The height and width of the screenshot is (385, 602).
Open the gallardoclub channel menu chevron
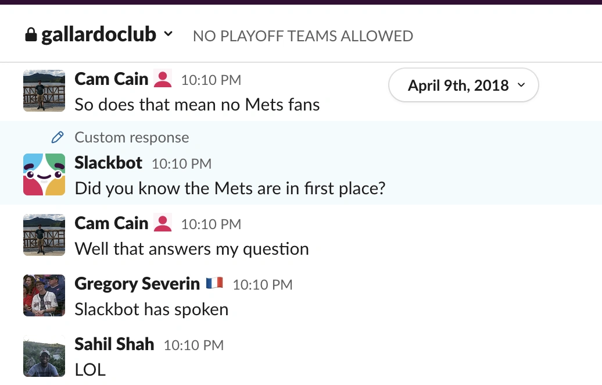tap(168, 35)
